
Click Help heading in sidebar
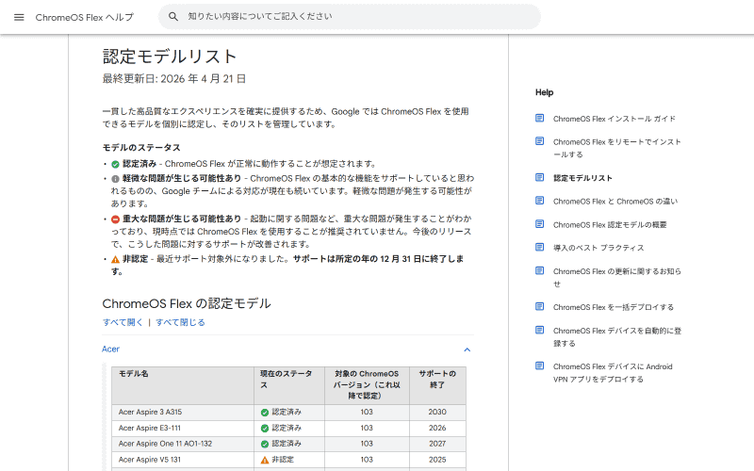click(x=545, y=92)
